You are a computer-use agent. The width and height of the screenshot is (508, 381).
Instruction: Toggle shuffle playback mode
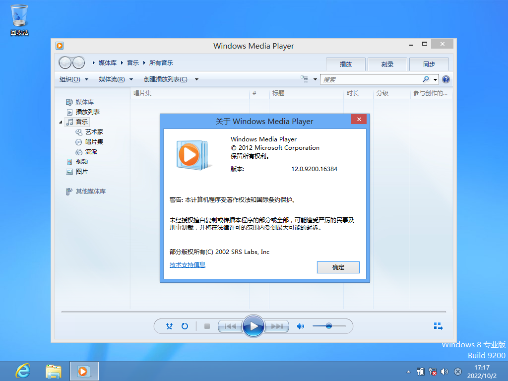(169, 326)
